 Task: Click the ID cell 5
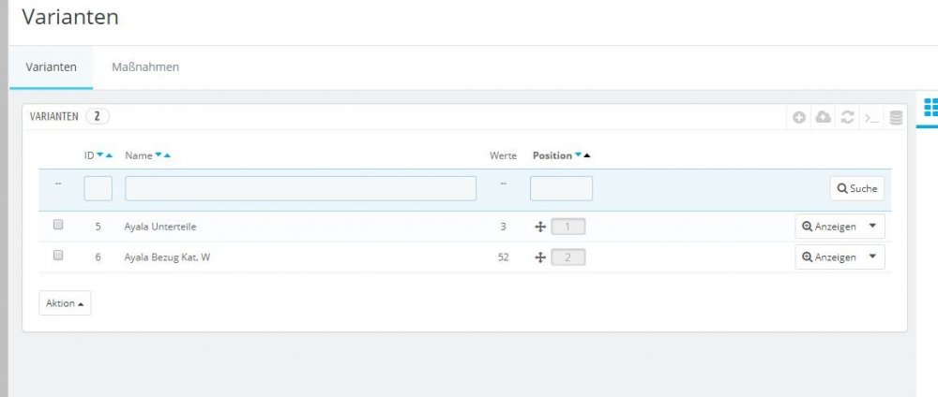[98, 227]
